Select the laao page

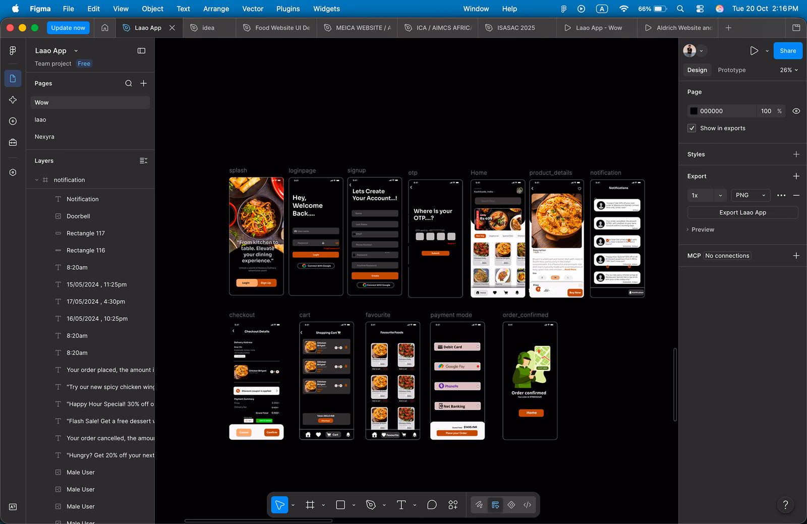point(90,120)
